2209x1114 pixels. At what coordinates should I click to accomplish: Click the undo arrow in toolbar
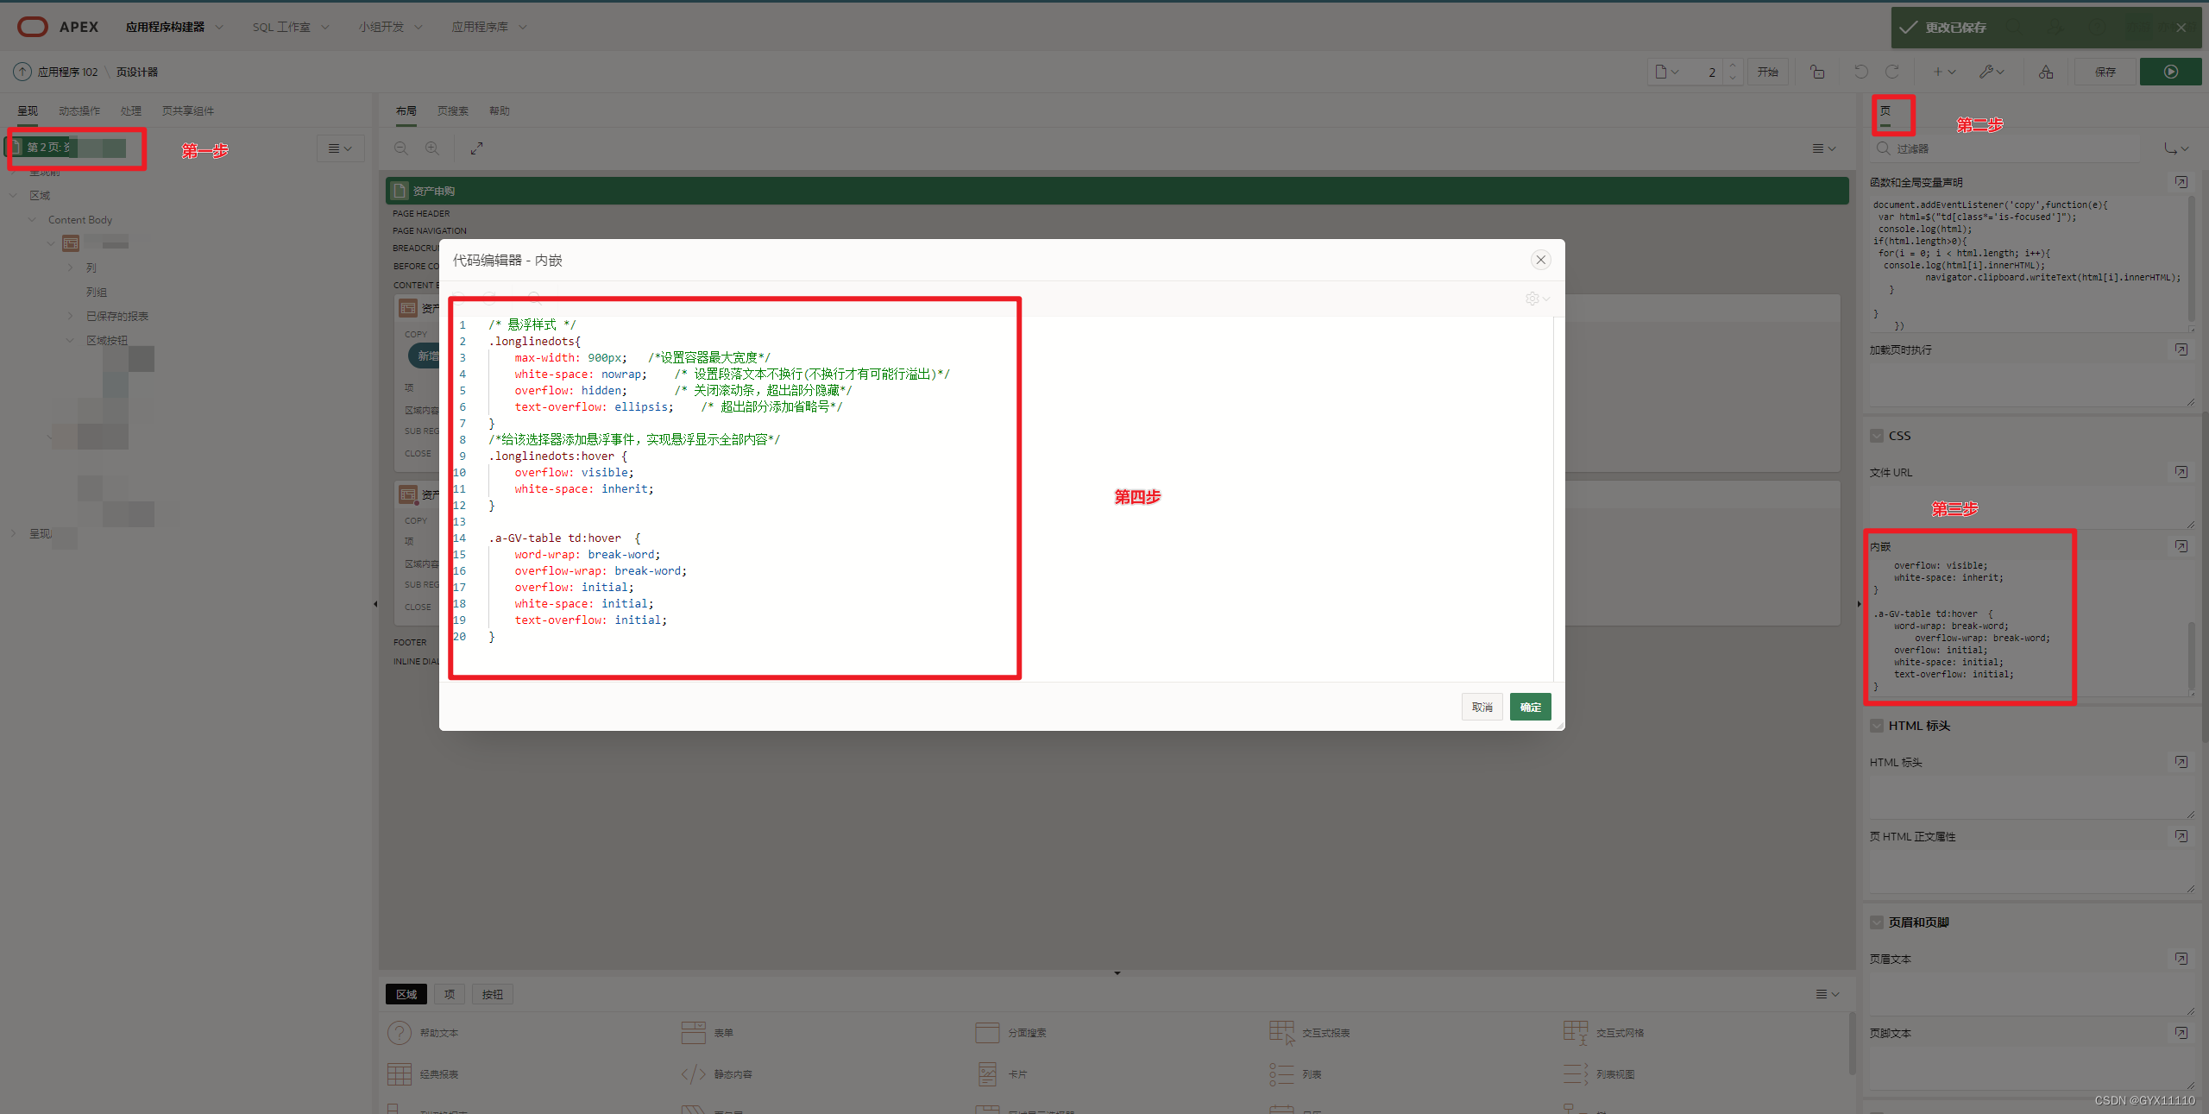click(1861, 72)
